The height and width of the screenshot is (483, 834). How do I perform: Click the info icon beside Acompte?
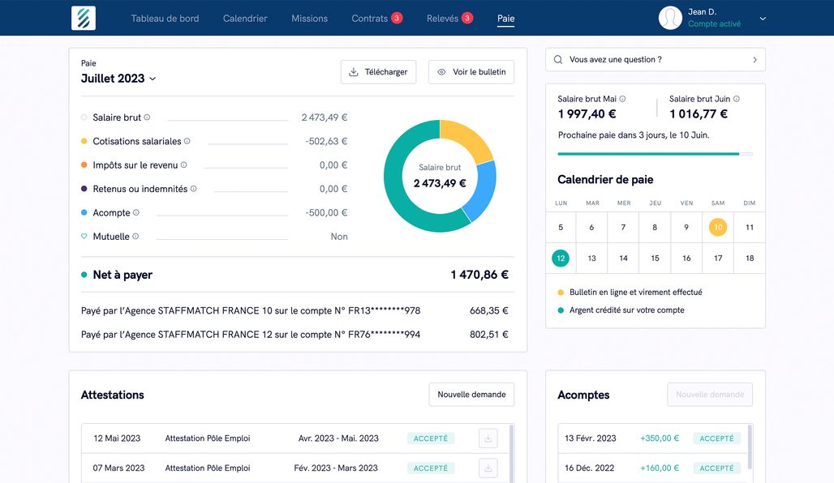(x=136, y=212)
